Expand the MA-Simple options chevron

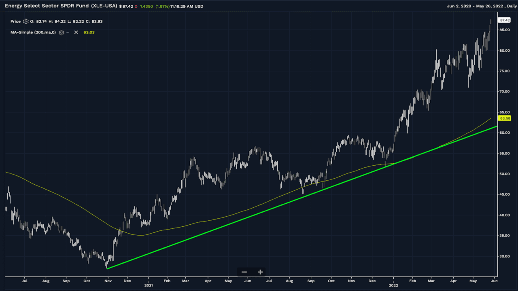pos(68,32)
